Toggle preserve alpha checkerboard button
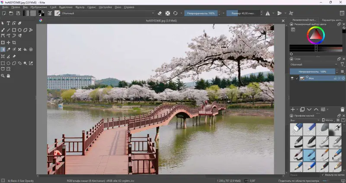Image resolution: width=346 pixels, height=183 pixels. tap(168, 13)
